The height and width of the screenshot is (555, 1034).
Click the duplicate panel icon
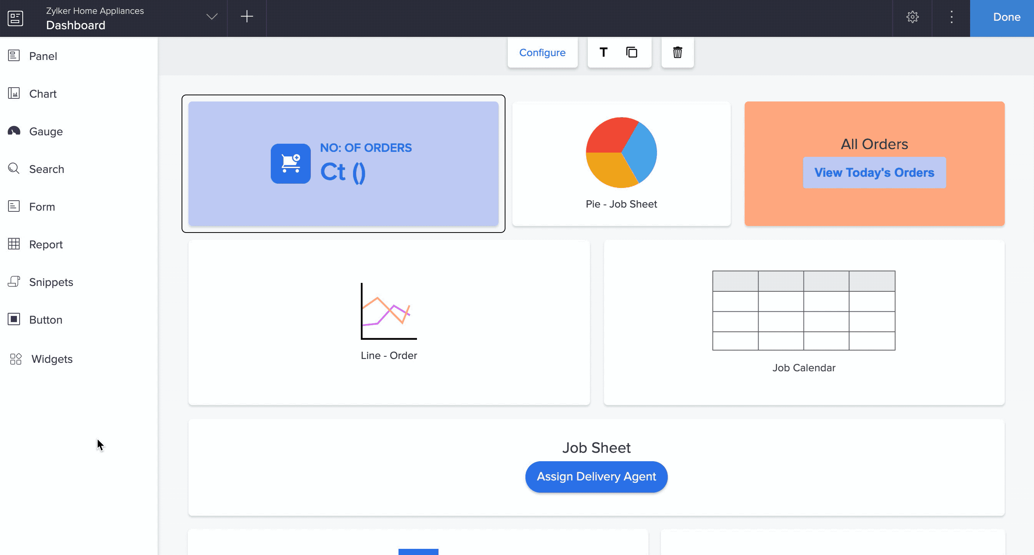(x=631, y=53)
